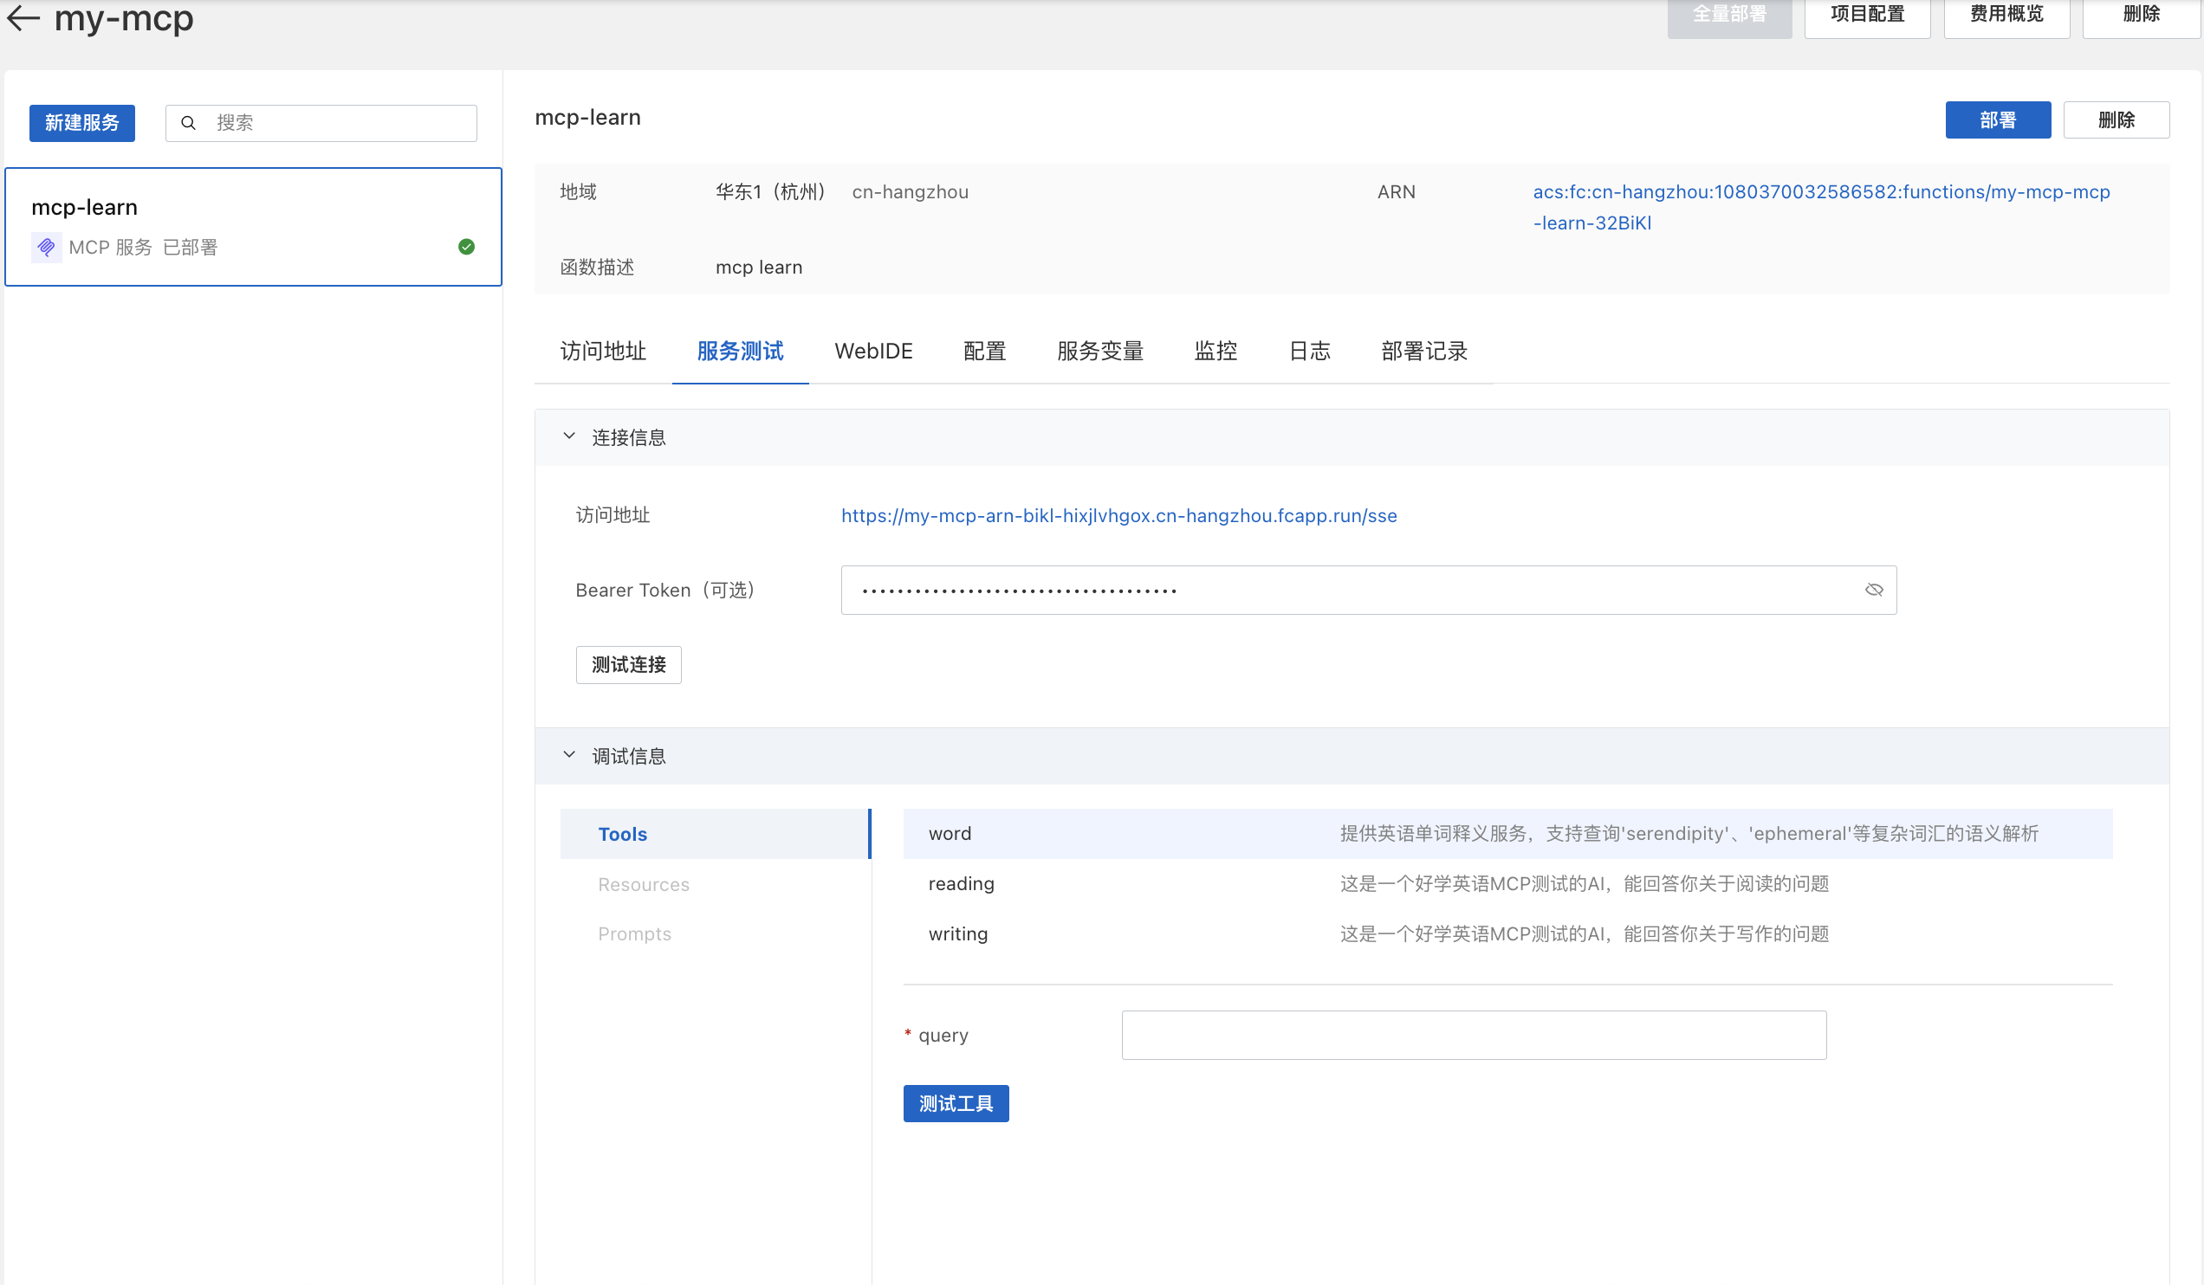Select Resources in the debug sidebar

(x=643, y=884)
